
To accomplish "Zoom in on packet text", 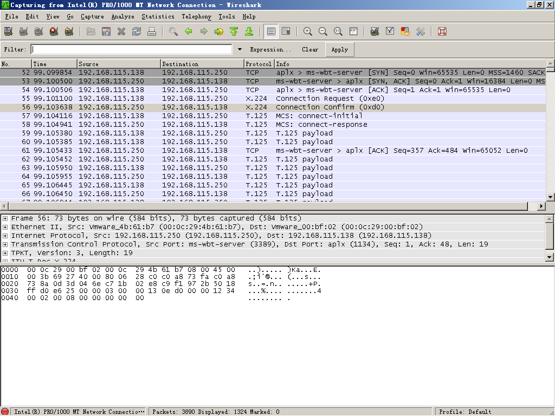I will pos(308,31).
